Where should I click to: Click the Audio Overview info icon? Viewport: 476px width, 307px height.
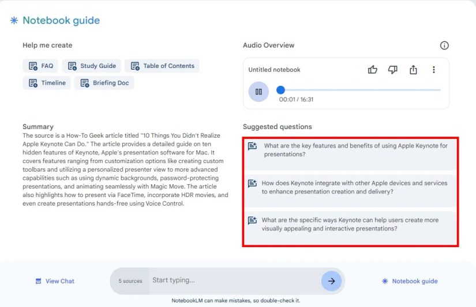[x=444, y=46]
